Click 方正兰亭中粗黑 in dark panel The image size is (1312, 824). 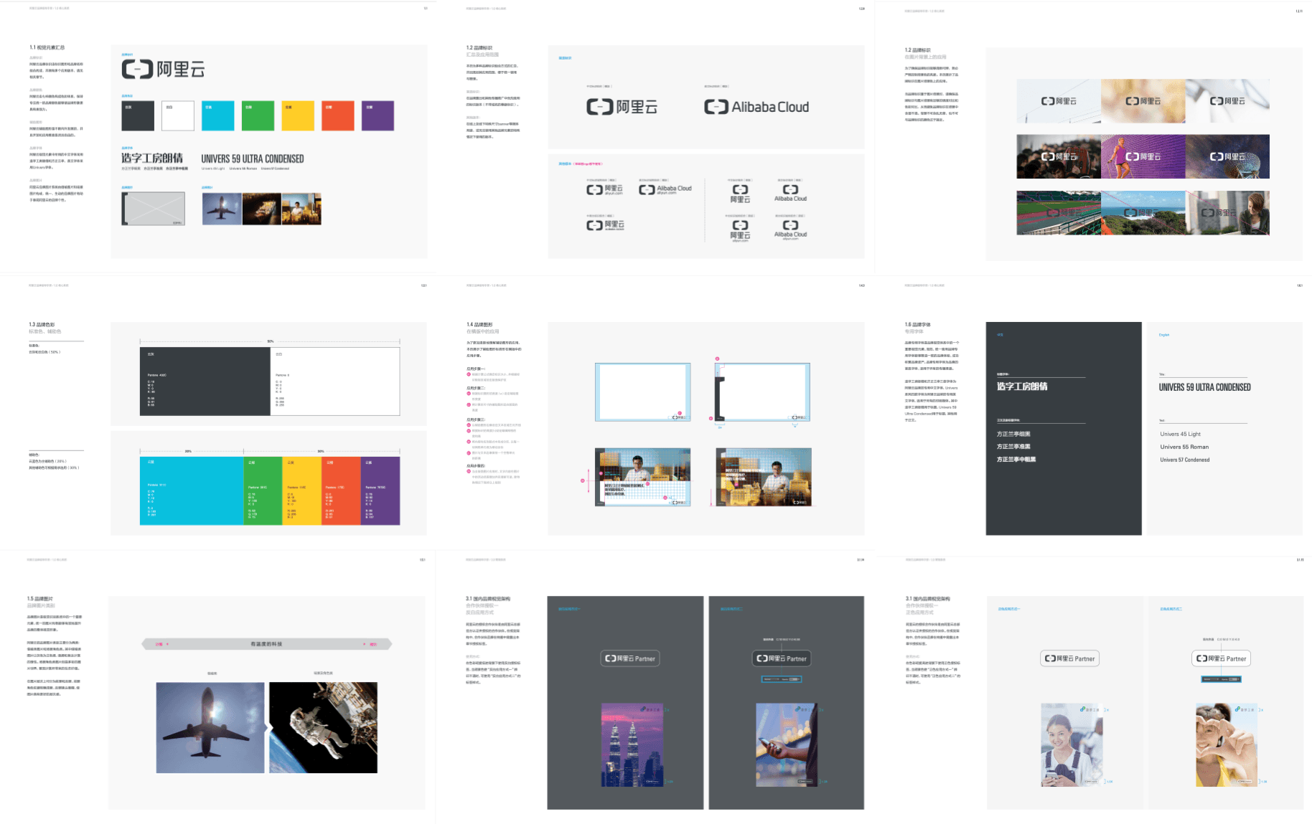tap(1016, 460)
